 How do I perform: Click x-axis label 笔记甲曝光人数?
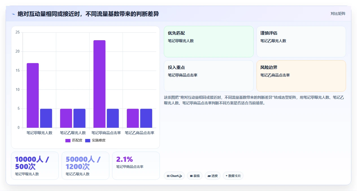click(x=39, y=133)
